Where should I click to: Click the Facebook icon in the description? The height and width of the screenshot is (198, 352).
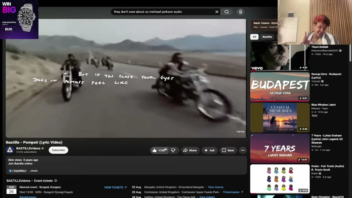click(x=10, y=171)
